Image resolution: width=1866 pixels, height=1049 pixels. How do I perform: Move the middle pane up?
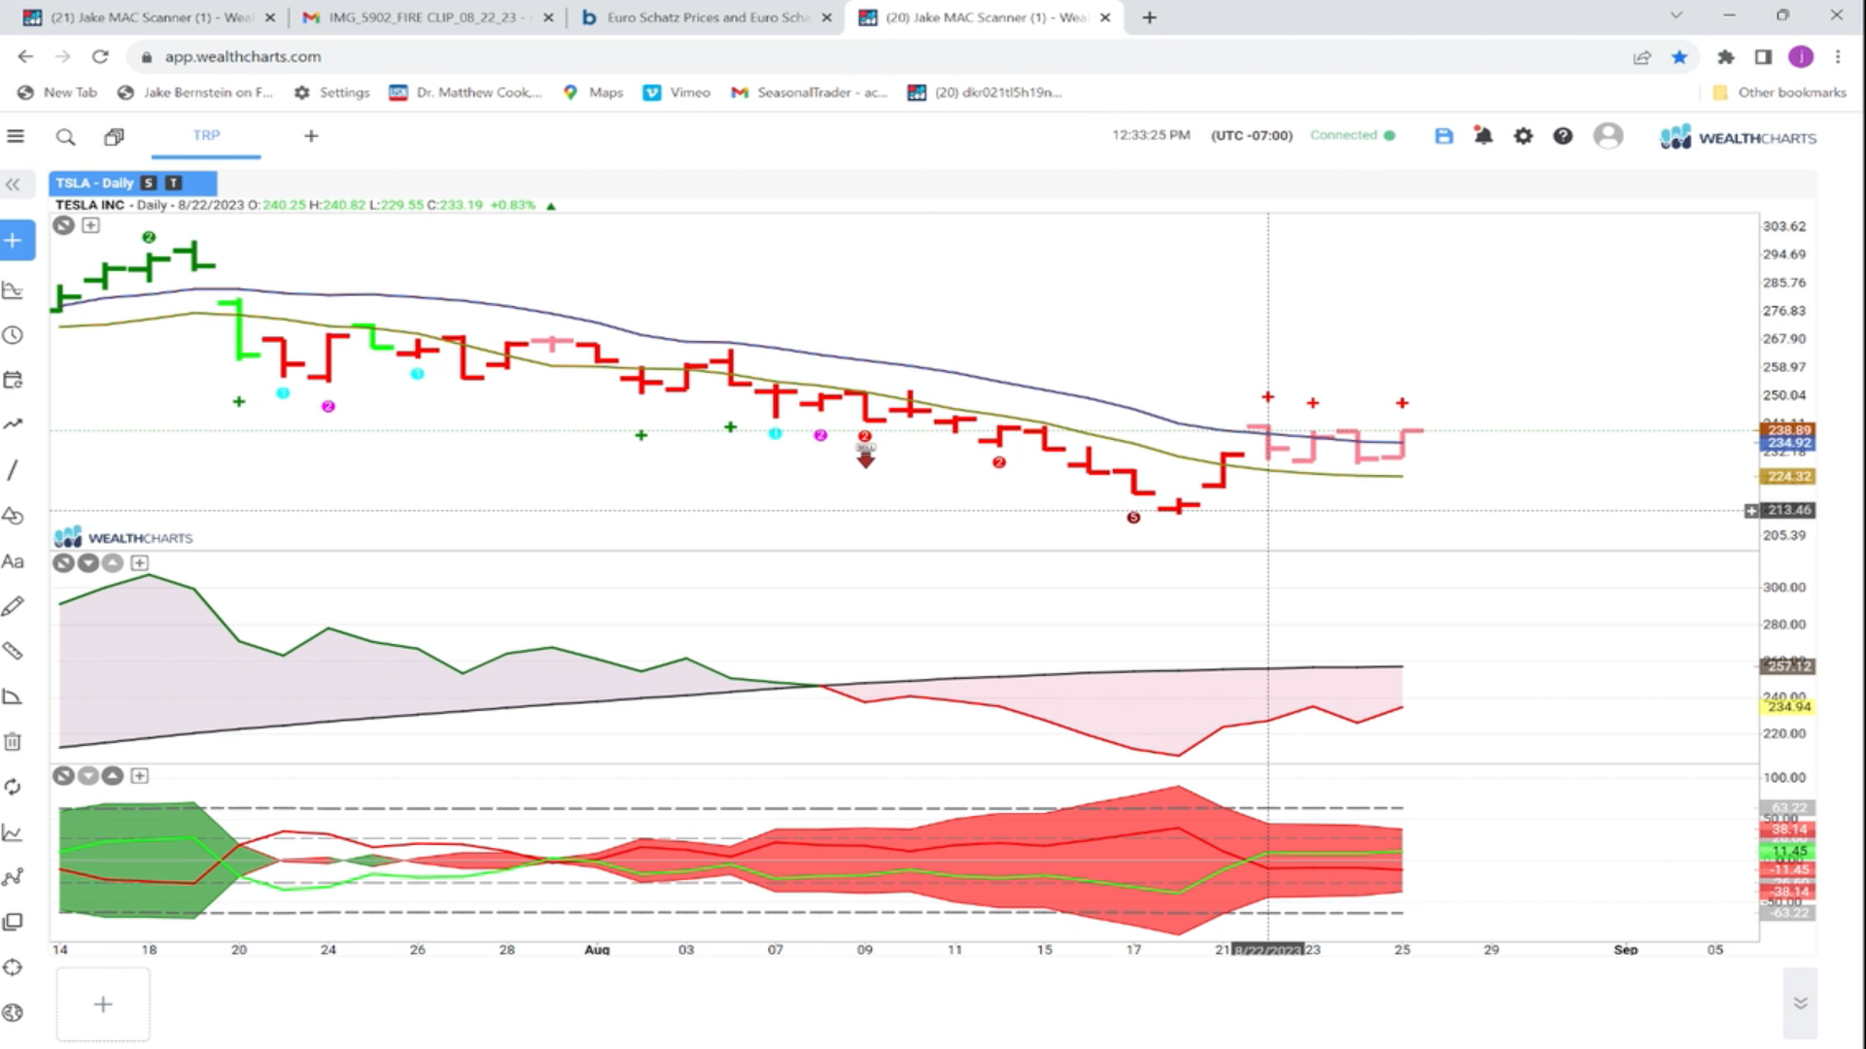click(113, 562)
